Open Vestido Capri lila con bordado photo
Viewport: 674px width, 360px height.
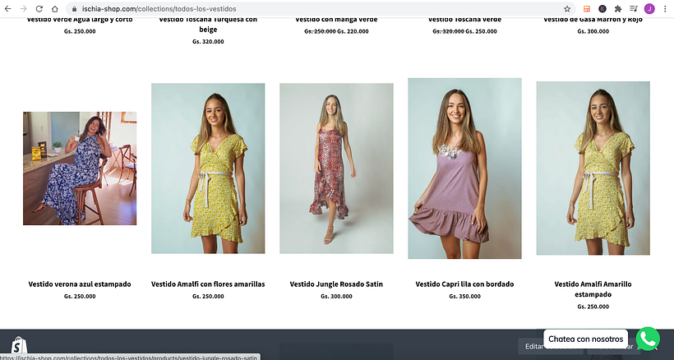(464, 168)
